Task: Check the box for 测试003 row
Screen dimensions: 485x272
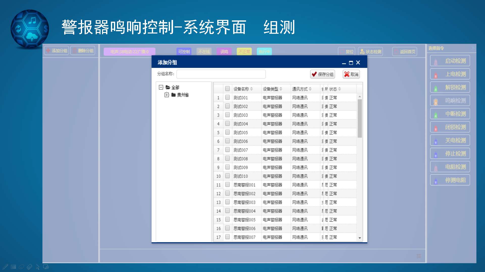Action: pos(227,115)
